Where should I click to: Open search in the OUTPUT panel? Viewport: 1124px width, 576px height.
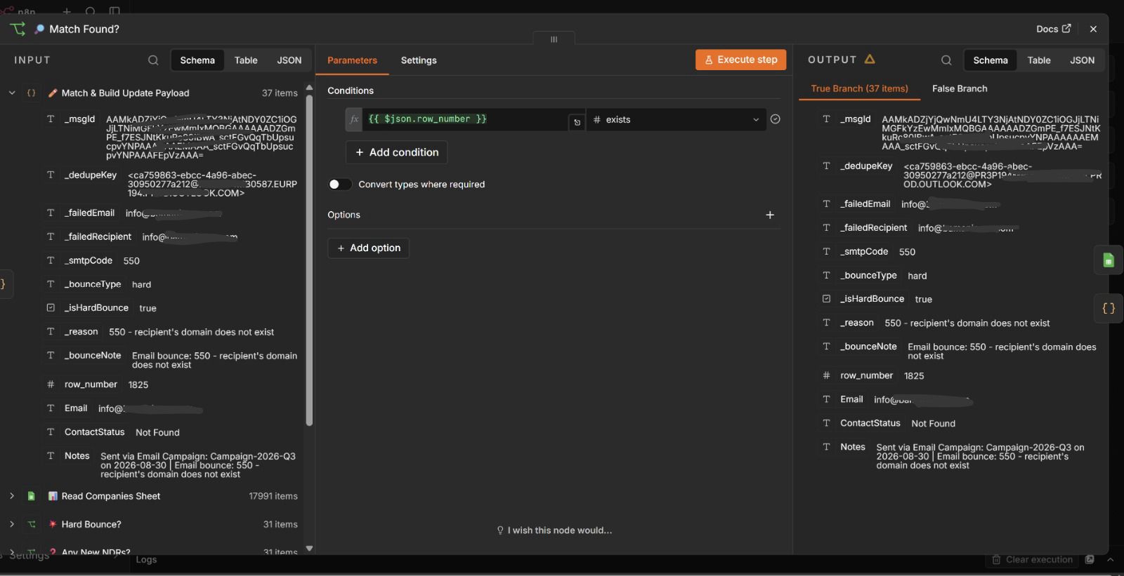pyautogui.click(x=946, y=60)
